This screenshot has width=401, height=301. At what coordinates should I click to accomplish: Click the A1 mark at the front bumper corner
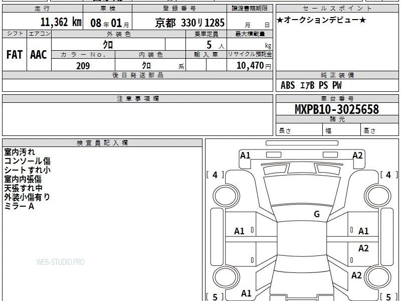point(245,156)
